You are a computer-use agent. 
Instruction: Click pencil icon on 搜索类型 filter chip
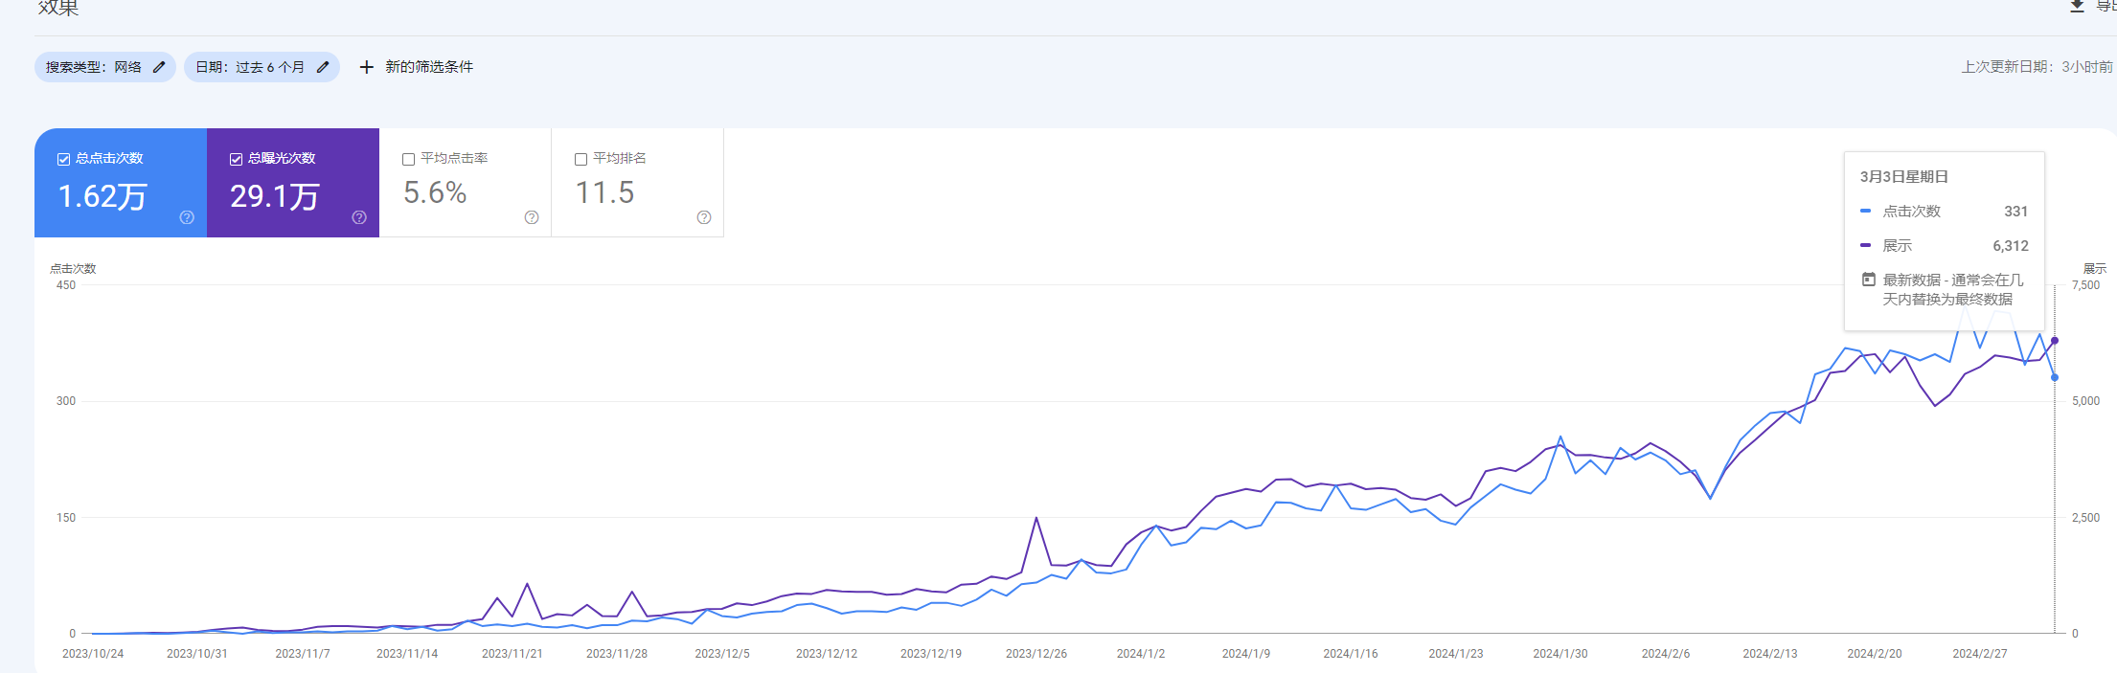coord(159,67)
